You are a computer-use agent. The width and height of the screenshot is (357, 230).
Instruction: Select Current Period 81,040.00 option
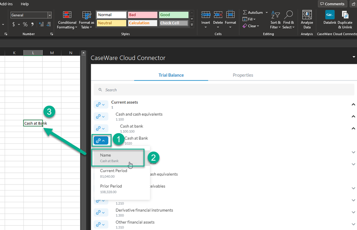click(x=122, y=173)
